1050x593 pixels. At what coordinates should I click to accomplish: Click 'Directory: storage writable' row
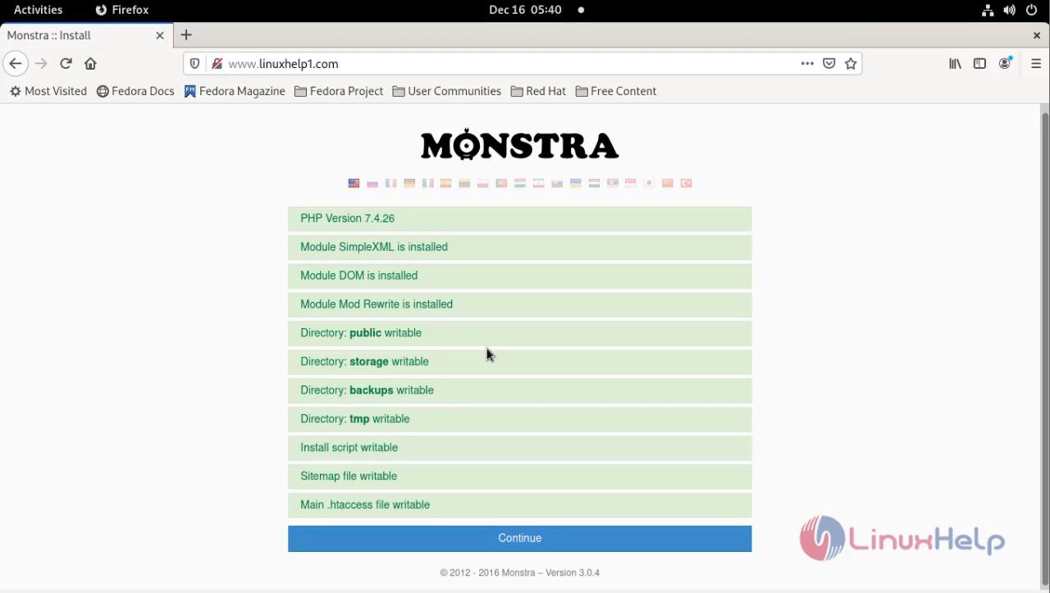coord(519,362)
